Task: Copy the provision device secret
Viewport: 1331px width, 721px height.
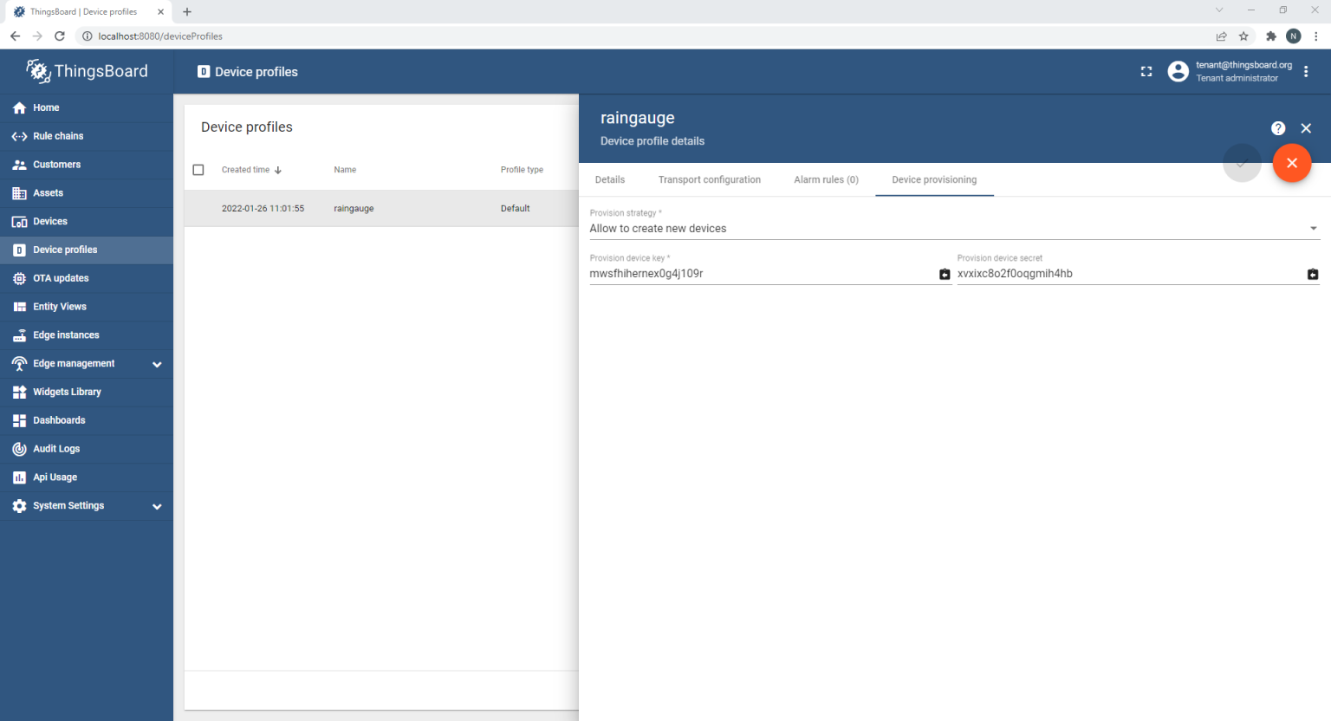Action: [1313, 274]
